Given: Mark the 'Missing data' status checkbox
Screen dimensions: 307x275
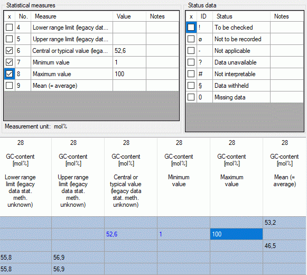Looking at the screenshot, I should point(191,97).
